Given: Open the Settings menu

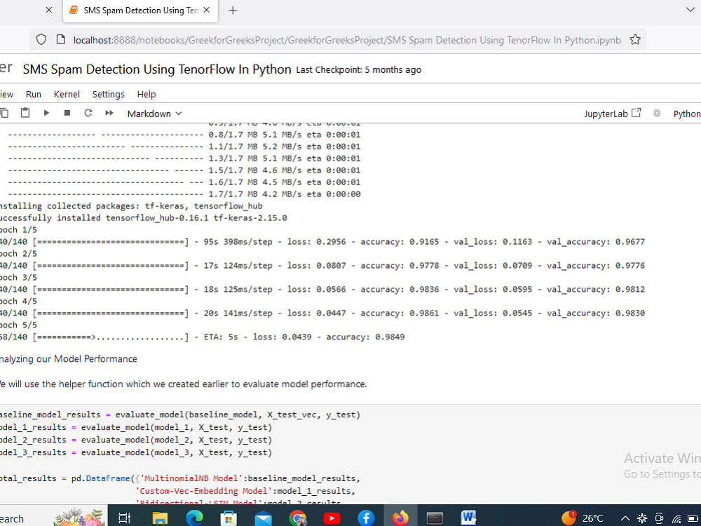Looking at the screenshot, I should (x=108, y=94).
